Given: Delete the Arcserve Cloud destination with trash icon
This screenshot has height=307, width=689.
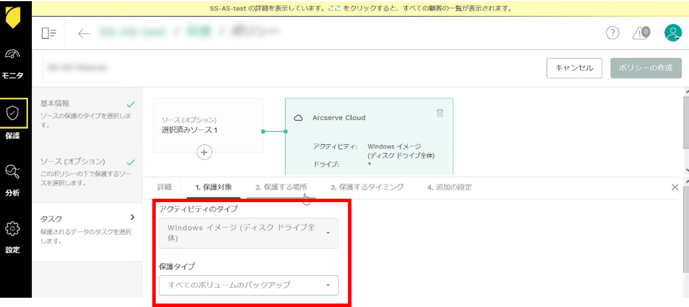Looking at the screenshot, I should tap(439, 113).
